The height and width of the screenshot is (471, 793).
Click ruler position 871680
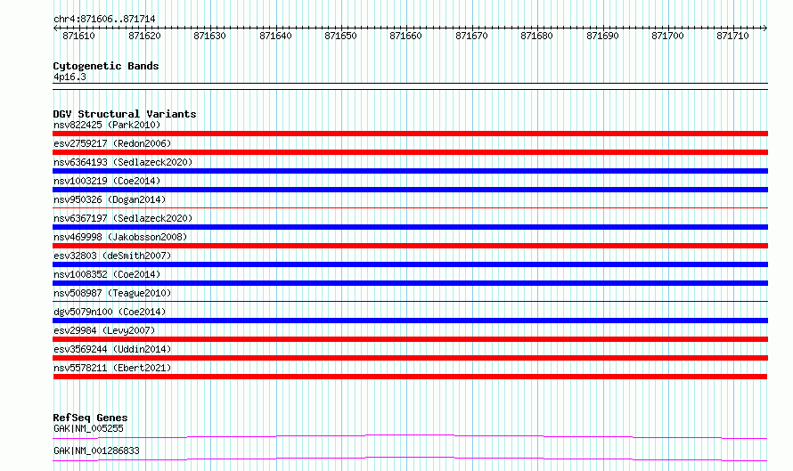(537, 36)
